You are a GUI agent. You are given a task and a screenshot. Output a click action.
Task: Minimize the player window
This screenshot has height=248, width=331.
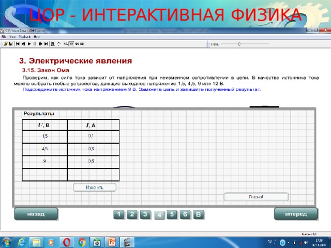310,30
